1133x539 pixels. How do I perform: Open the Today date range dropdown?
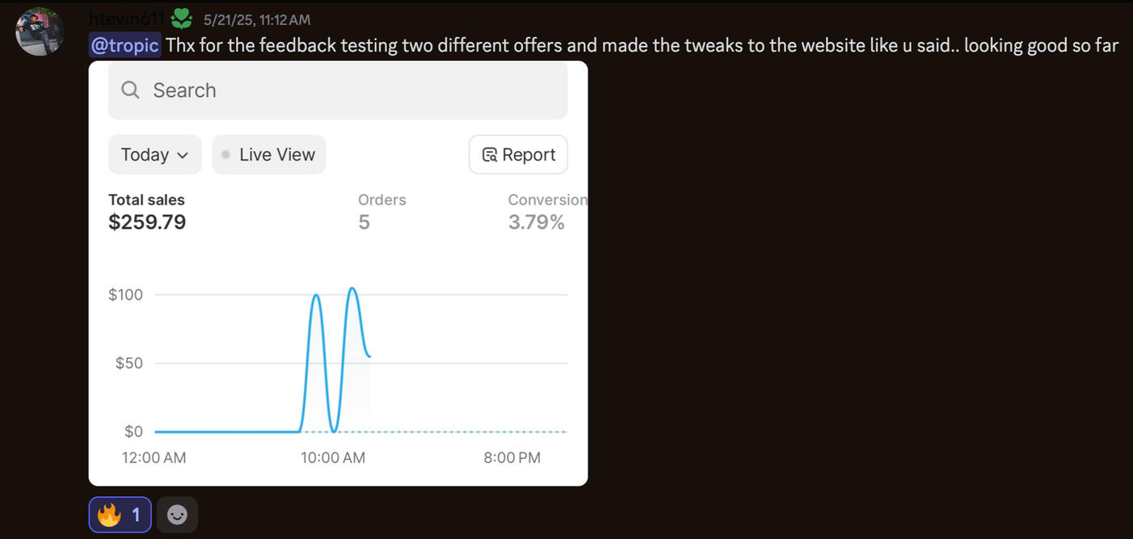click(154, 154)
